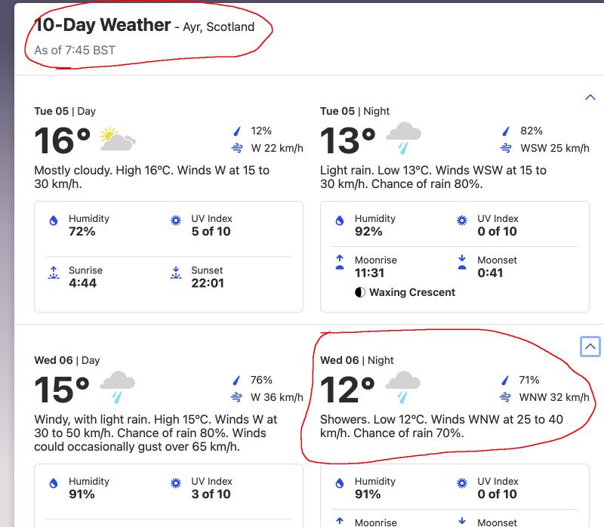Click the Tue 05 night wind icon
604x527 pixels.
(507, 148)
